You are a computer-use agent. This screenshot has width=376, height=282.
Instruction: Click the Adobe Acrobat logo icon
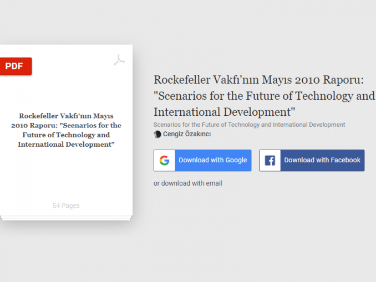tap(119, 60)
